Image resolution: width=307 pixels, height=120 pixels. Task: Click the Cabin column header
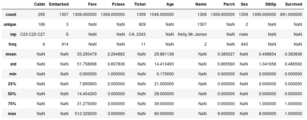39,4
